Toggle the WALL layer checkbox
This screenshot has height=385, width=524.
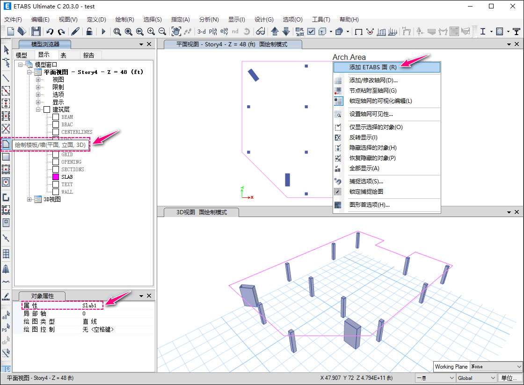click(x=56, y=192)
